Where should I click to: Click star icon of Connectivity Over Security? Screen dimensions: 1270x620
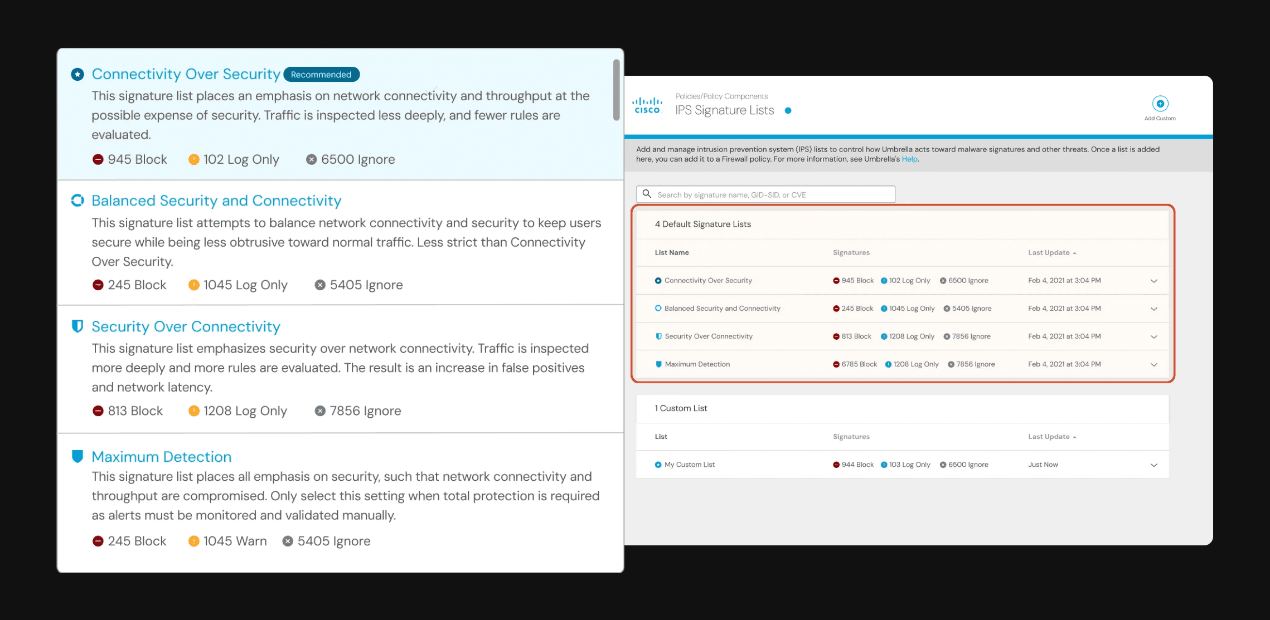tap(77, 74)
